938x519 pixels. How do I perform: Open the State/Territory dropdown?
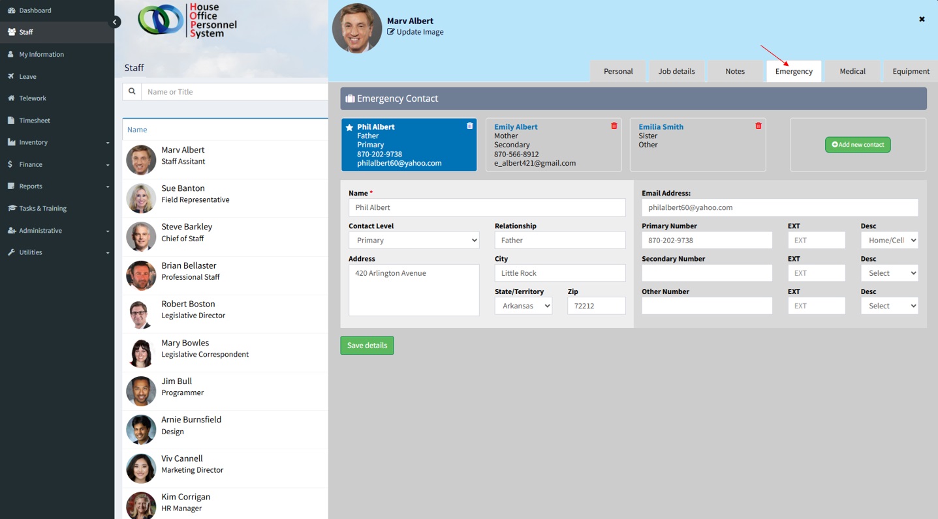pyautogui.click(x=523, y=306)
